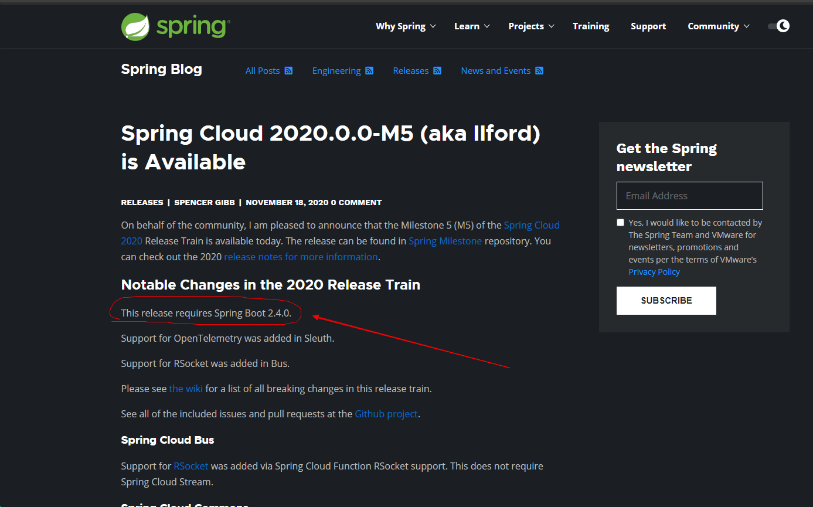Open the Community dropdown menu
Image resolution: width=813 pixels, height=507 pixels.
pyautogui.click(x=713, y=26)
